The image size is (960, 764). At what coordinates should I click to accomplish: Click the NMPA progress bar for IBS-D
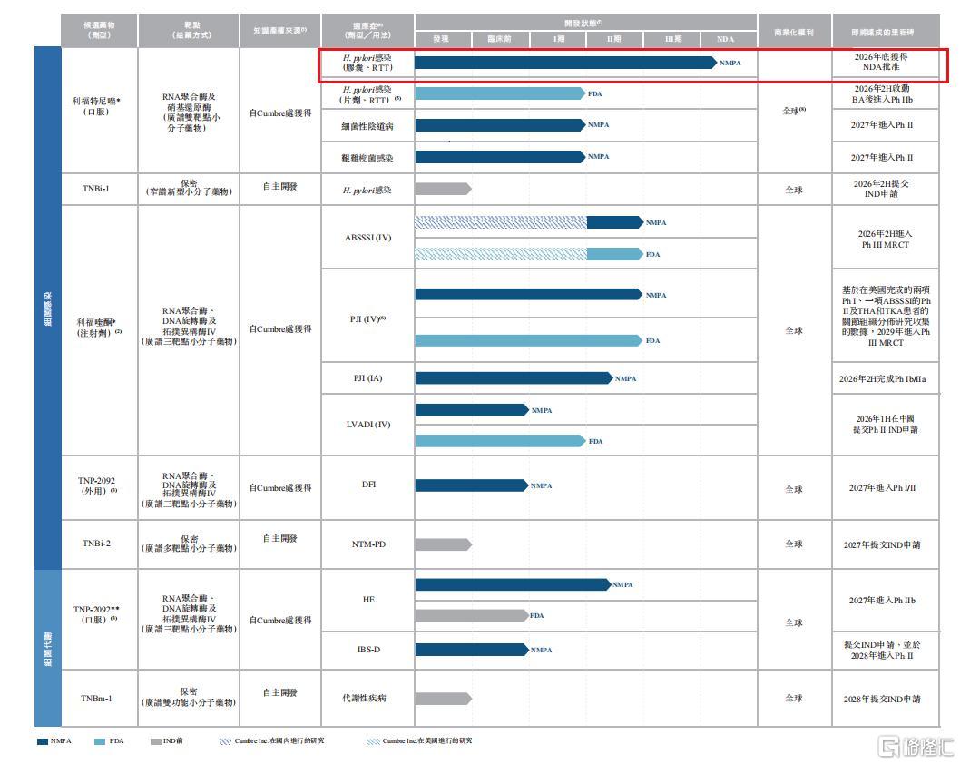tap(472, 650)
